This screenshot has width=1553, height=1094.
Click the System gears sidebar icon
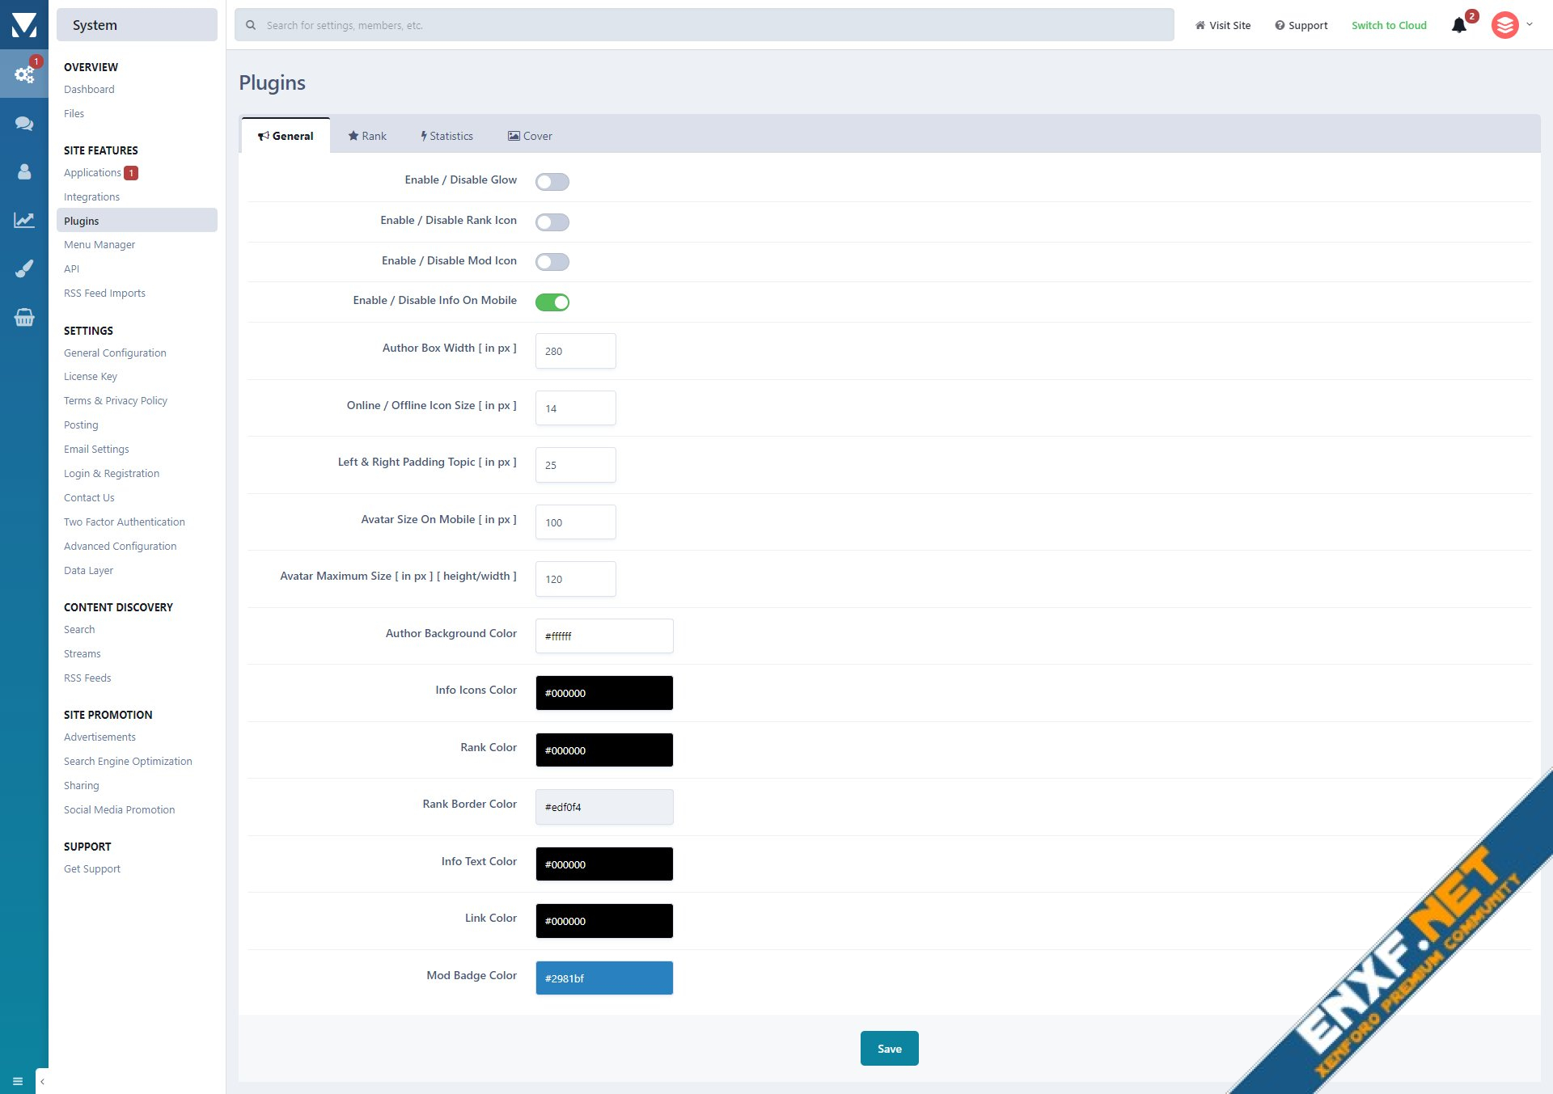[x=24, y=74]
